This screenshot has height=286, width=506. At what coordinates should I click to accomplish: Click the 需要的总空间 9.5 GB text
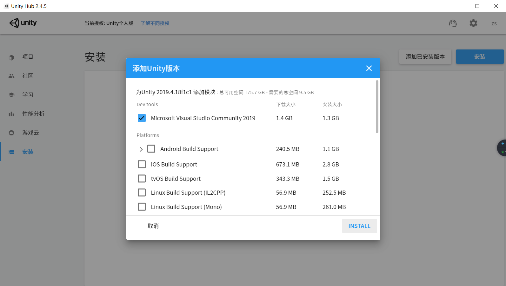[291, 93]
